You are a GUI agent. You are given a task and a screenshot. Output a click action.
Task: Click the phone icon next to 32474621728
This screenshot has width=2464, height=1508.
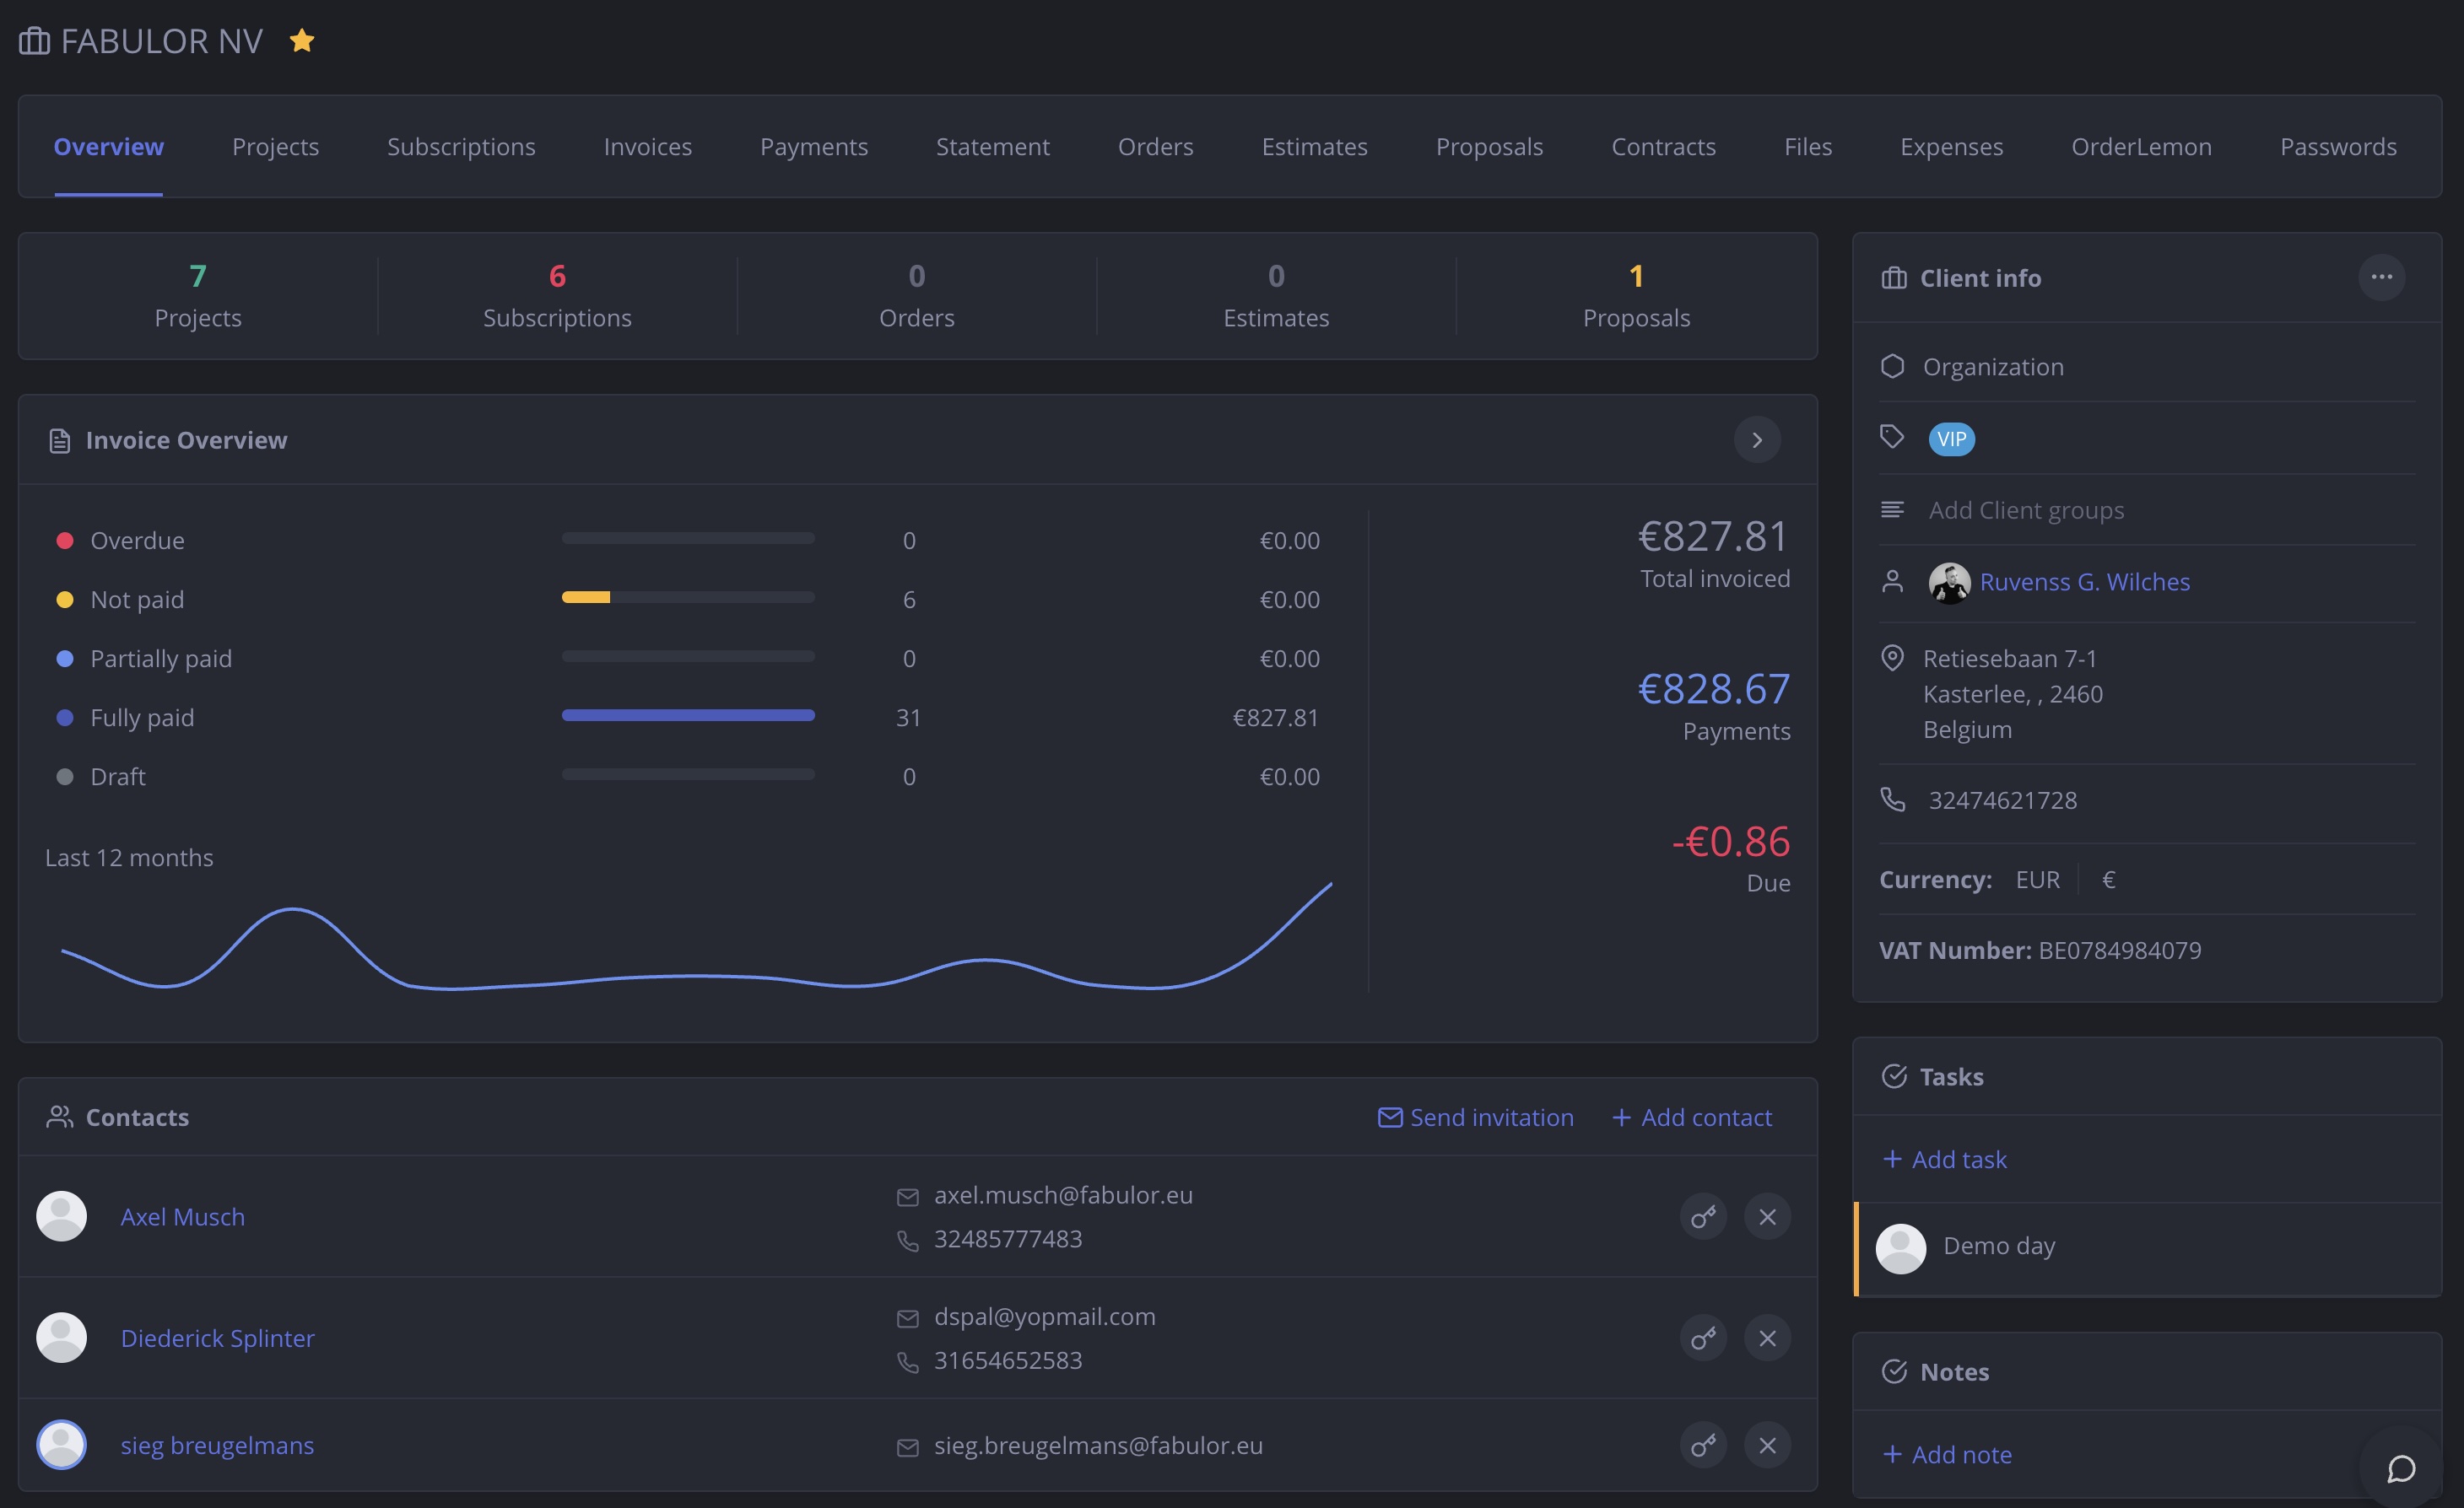1893,800
